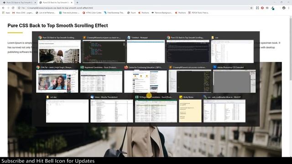Viewport: 292px width, 164px height.
Task: Switch to the first Pure CSS Chrome window thumbnail
Action: [x=59, y=51]
